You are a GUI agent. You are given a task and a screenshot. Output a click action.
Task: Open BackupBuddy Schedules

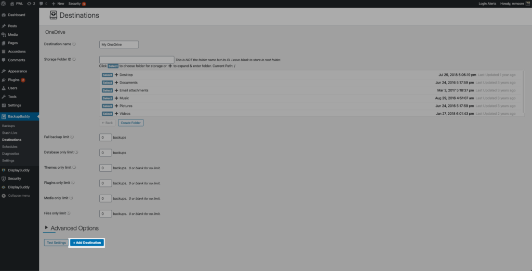9,147
